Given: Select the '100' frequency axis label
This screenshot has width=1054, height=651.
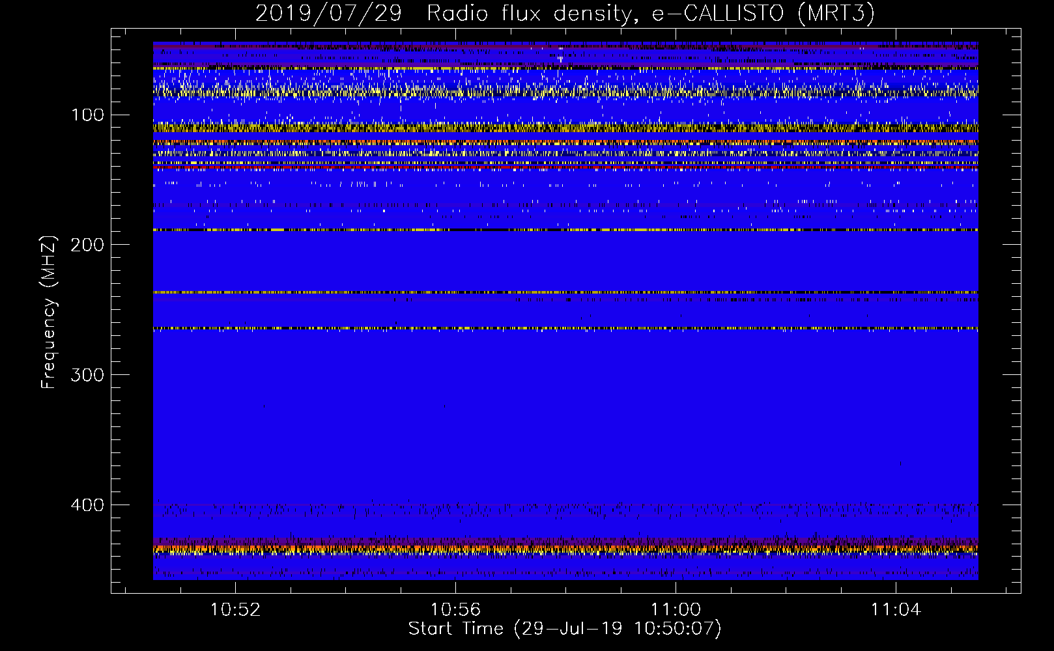Looking at the screenshot, I should pos(87,115).
